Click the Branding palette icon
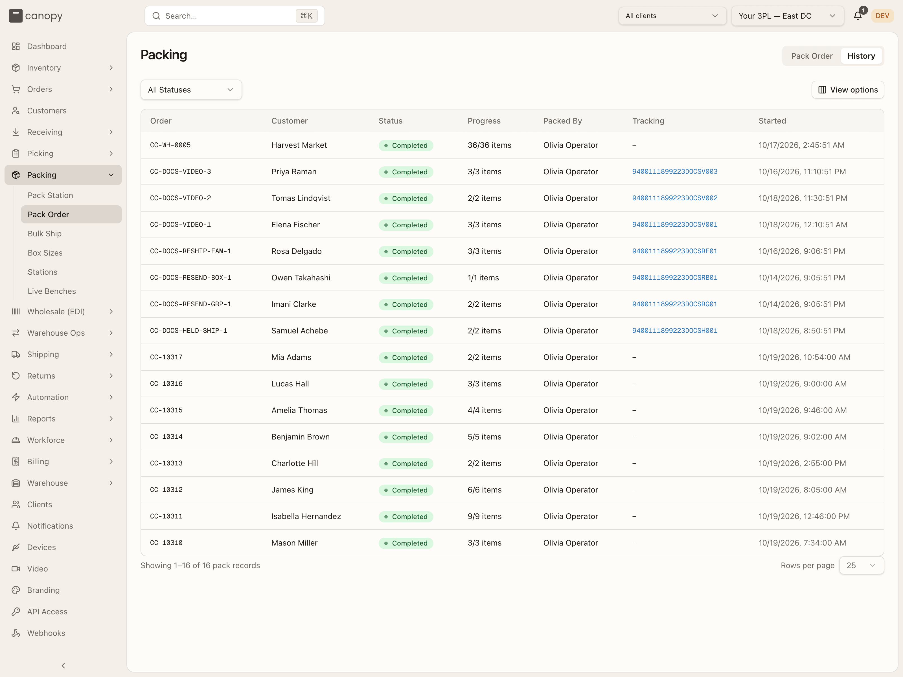Viewport: 903px width, 677px height. click(x=16, y=590)
